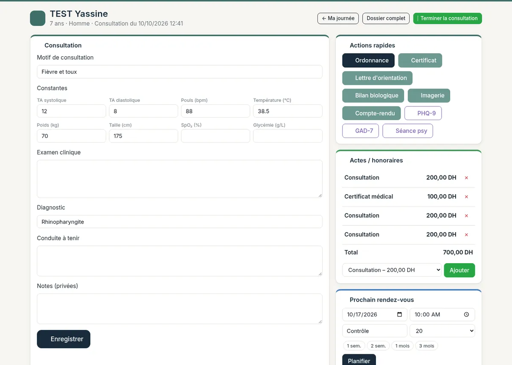Remove the Certificat médical fee line
The height and width of the screenshot is (365, 512).
[x=466, y=197]
